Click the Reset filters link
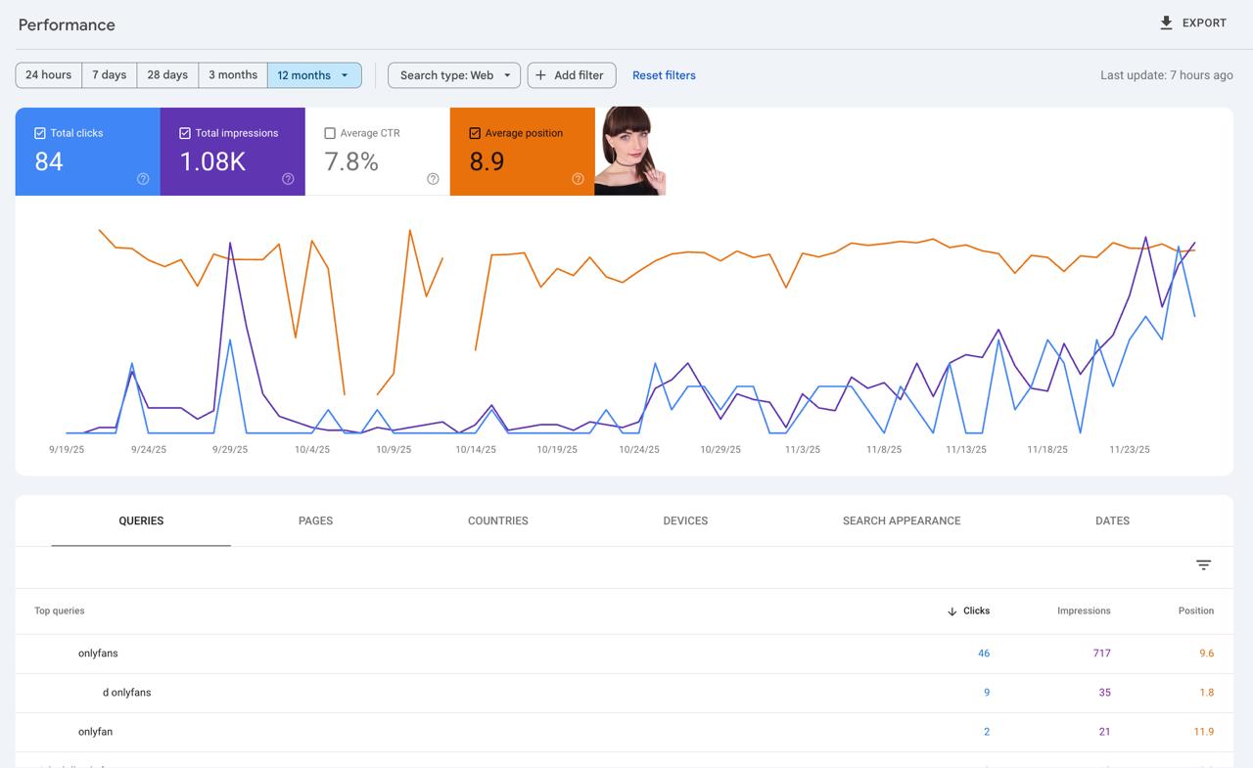Image resolution: width=1253 pixels, height=768 pixels. click(x=664, y=75)
